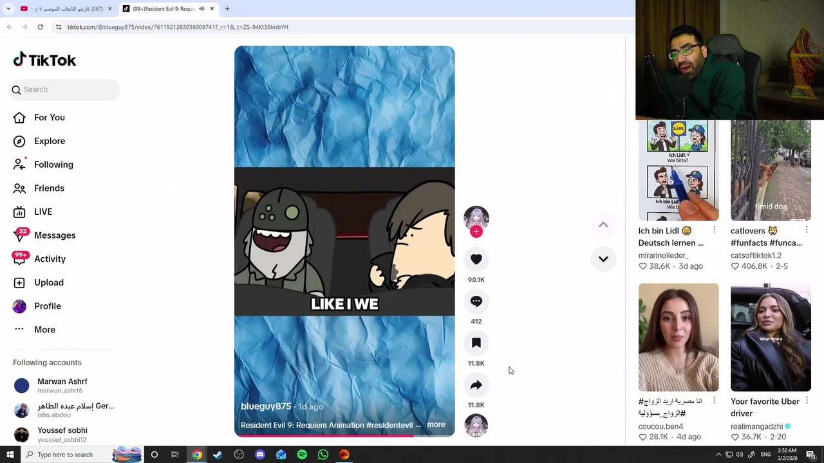
Task: Open blueguy875's profile from the caption
Action: click(x=266, y=406)
